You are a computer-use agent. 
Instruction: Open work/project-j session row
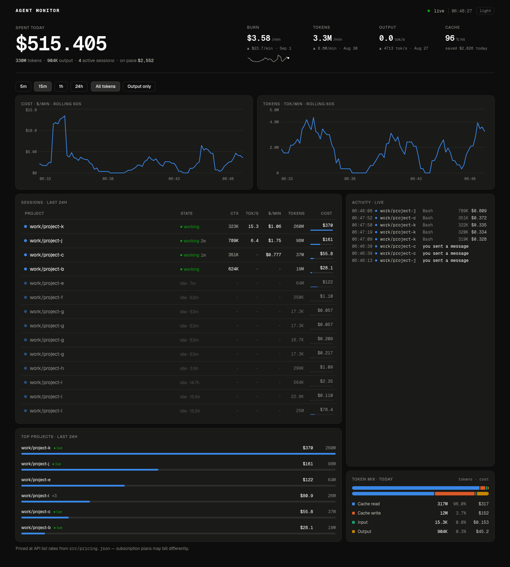pyautogui.click(x=178, y=241)
